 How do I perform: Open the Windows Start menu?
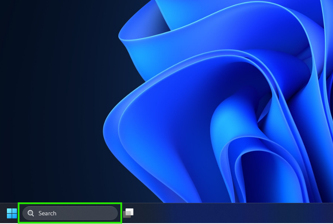click(x=12, y=213)
